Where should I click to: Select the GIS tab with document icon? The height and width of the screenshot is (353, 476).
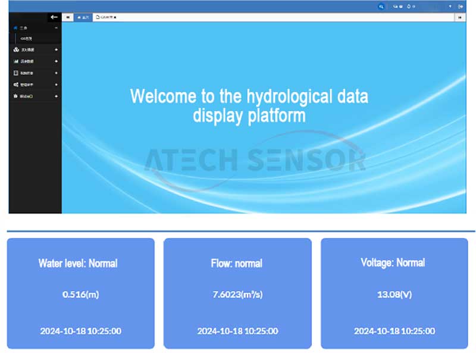pyautogui.click(x=106, y=18)
